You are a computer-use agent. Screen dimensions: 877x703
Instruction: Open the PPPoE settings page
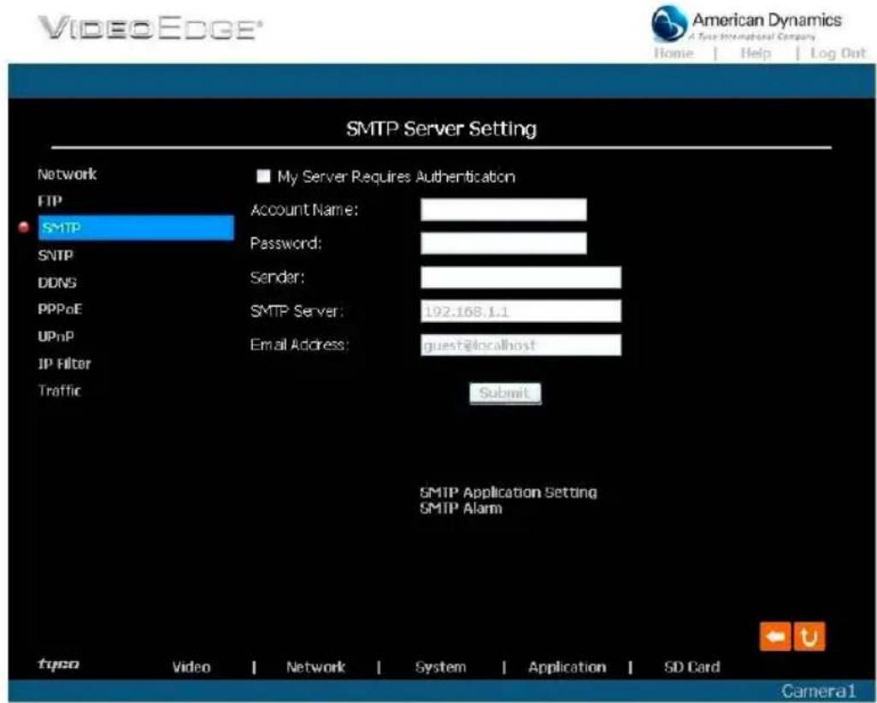point(60,309)
